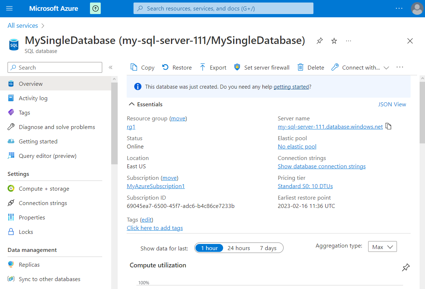This screenshot has width=425, height=289.
Task: Click the Delete trash icon
Action: click(x=300, y=67)
